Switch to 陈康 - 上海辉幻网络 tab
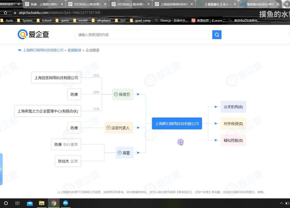The height and width of the screenshot is (208, 290). click(44, 4)
